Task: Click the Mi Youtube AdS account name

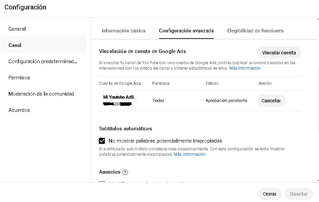Action: point(120,97)
